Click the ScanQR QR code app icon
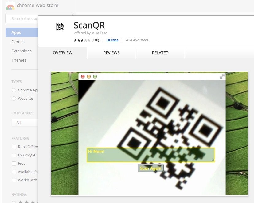This screenshot has width=254, height=203. coord(60,27)
